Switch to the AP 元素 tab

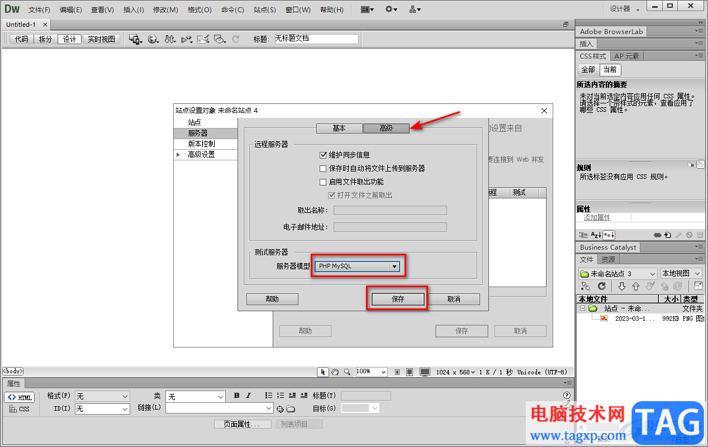point(626,56)
